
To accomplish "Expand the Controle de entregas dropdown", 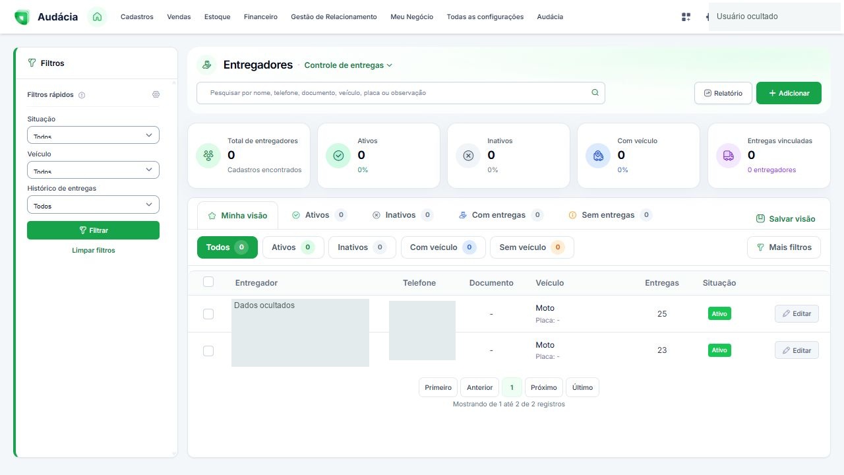I will coord(348,65).
